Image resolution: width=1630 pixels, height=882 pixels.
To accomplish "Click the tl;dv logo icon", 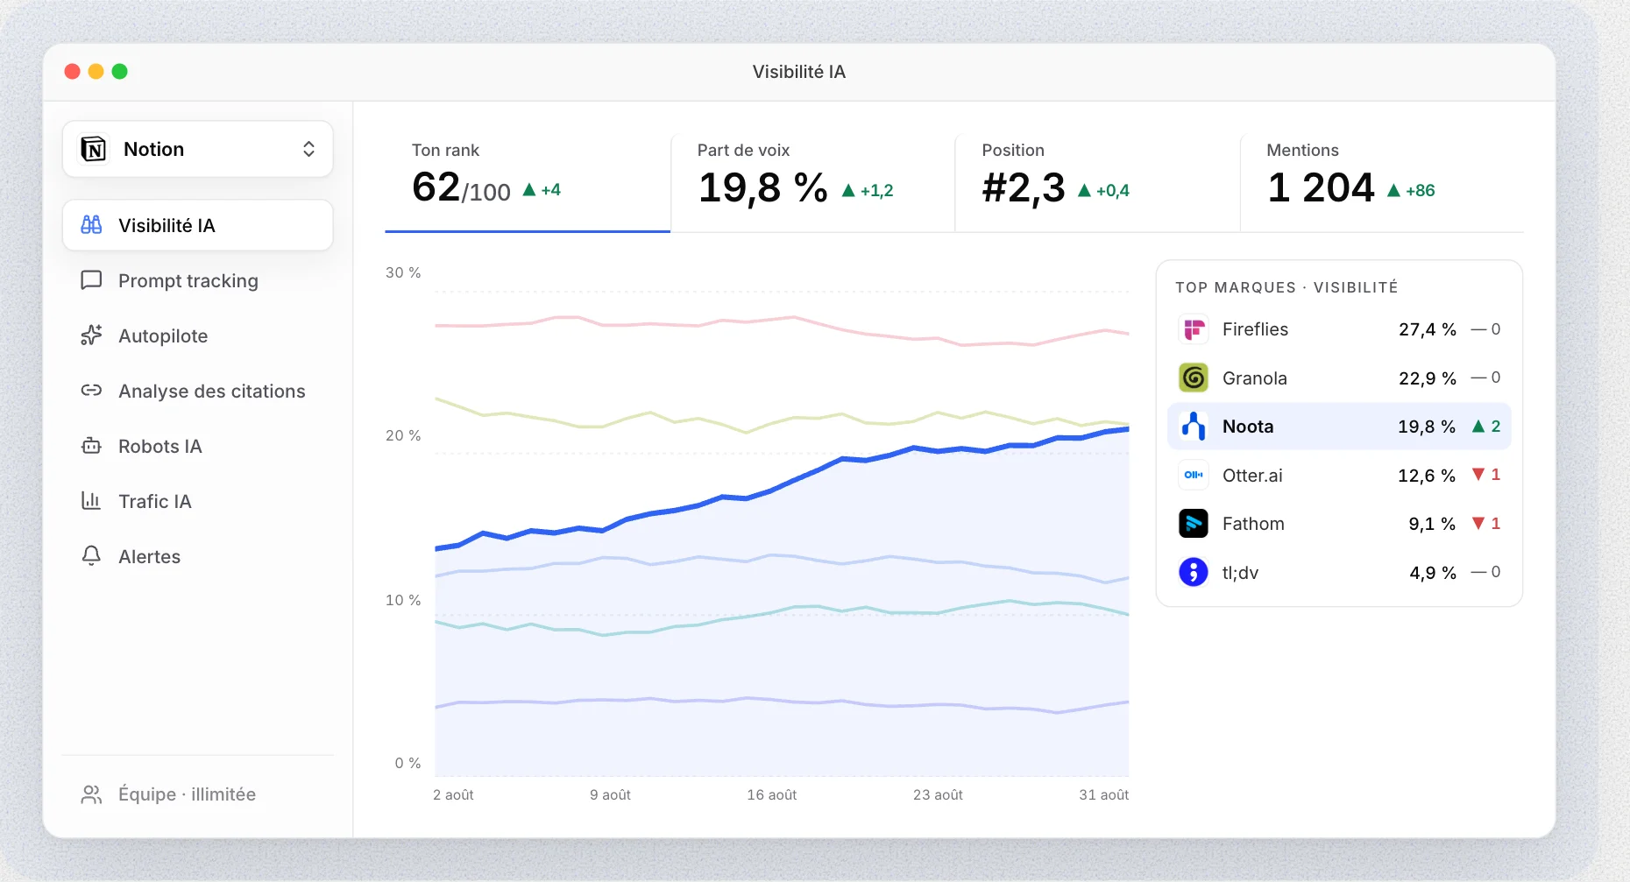I will (x=1194, y=572).
